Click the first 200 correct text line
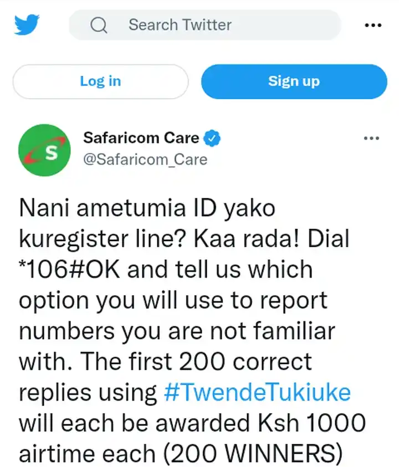399x467 pixels. click(165, 362)
